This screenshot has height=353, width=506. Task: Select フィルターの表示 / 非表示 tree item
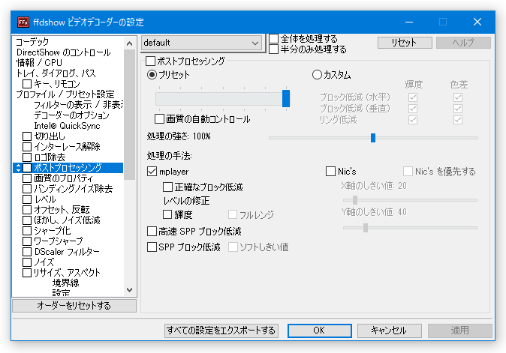point(78,105)
